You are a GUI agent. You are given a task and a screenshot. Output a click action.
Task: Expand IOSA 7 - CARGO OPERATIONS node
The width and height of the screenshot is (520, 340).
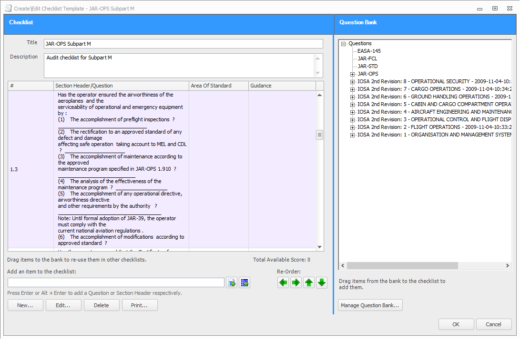[x=352, y=89]
